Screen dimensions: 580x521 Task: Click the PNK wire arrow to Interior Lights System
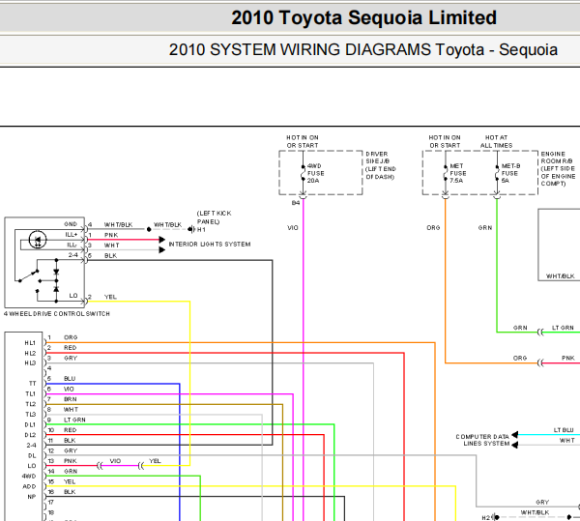[x=161, y=240]
